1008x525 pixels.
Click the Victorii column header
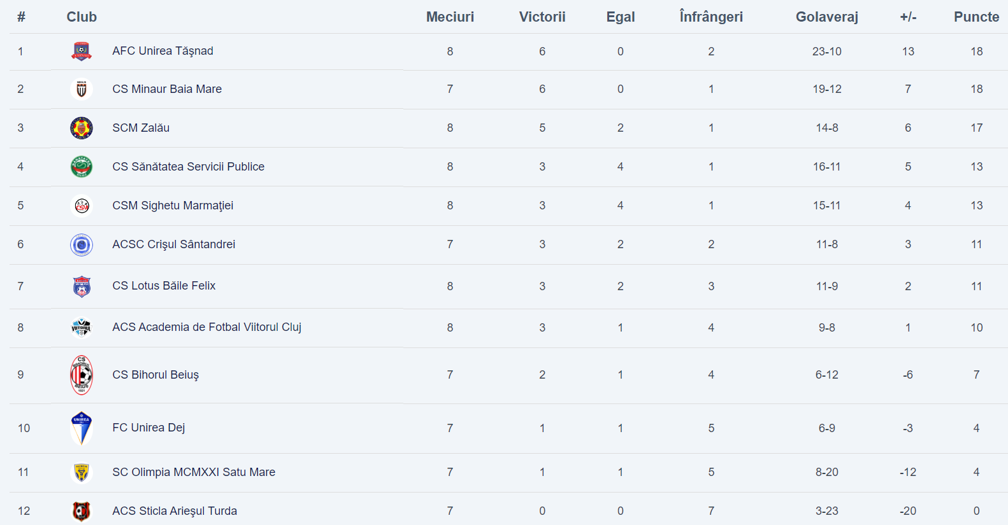[x=542, y=17]
